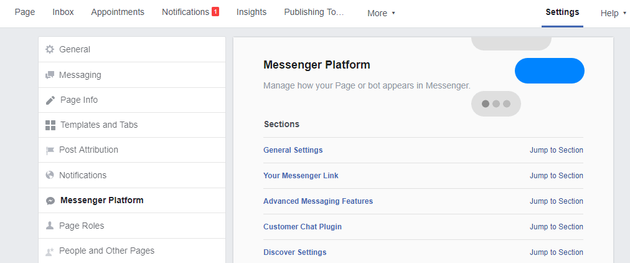The width and height of the screenshot is (630, 263).
Task: Select Messaging in the settings sidebar
Action: (x=132, y=75)
